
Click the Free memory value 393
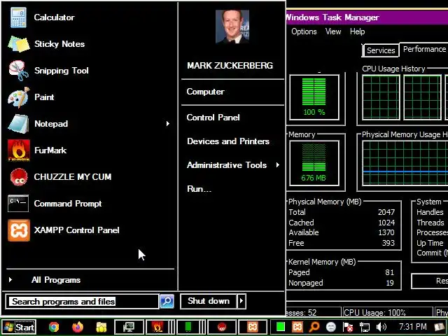click(x=388, y=243)
